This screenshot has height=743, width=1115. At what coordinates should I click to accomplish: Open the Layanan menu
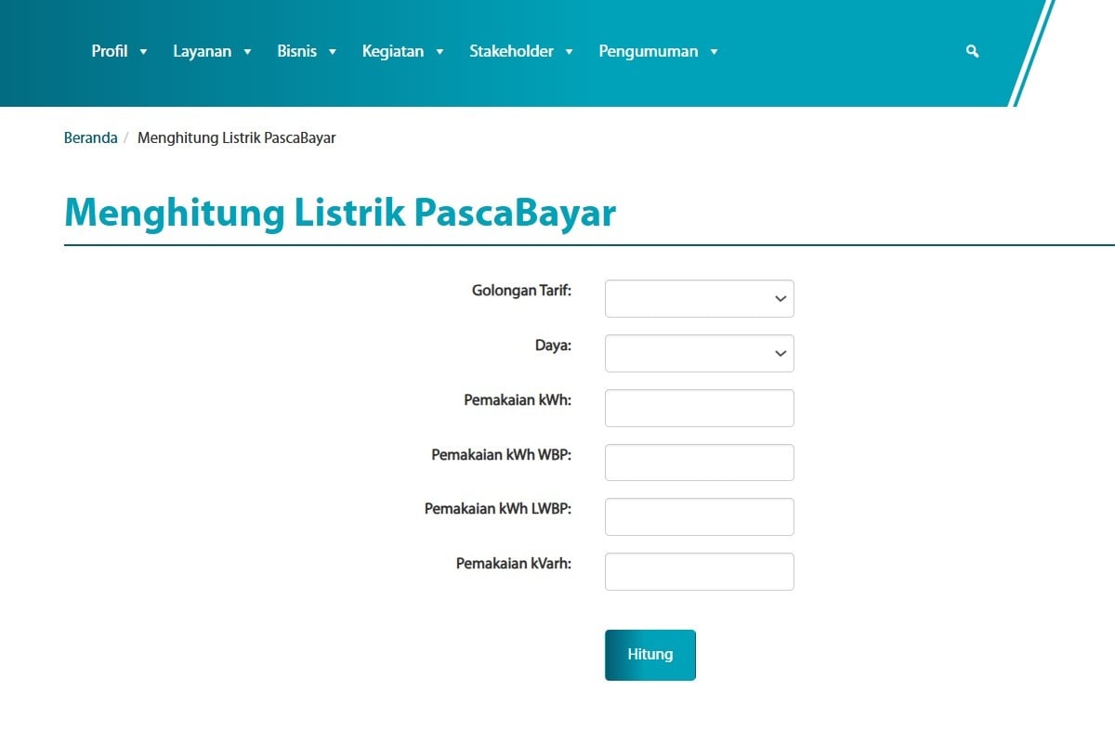(212, 51)
